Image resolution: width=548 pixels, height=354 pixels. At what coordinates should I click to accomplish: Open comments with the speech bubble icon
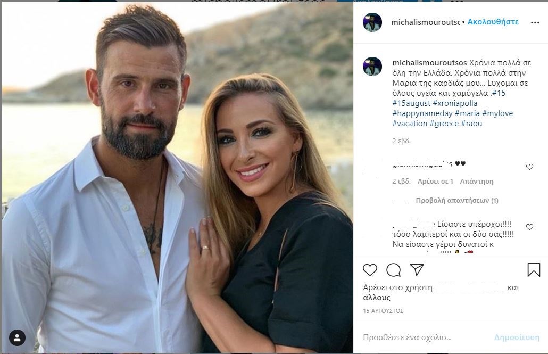tap(393, 270)
